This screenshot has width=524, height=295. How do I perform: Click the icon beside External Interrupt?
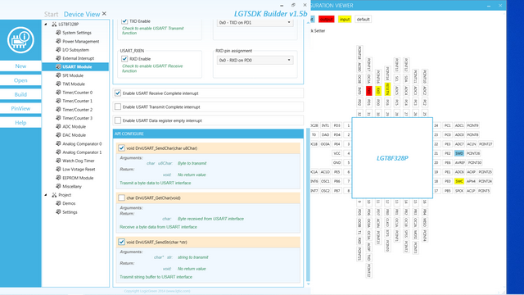pos(58,58)
